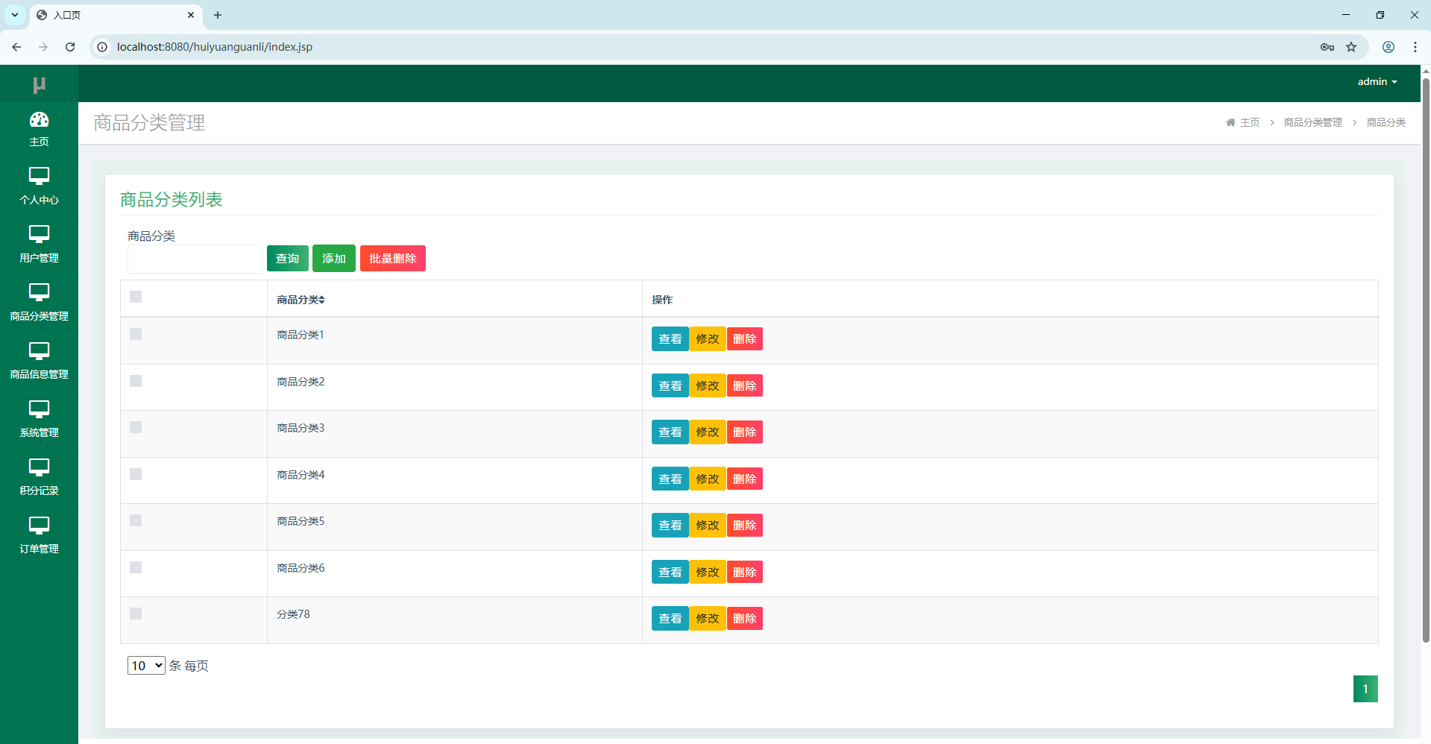Screen dimensions: 1431x744
Task: Open 商品分类管理 monitor icon in sidebar
Action: tap(39, 292)
